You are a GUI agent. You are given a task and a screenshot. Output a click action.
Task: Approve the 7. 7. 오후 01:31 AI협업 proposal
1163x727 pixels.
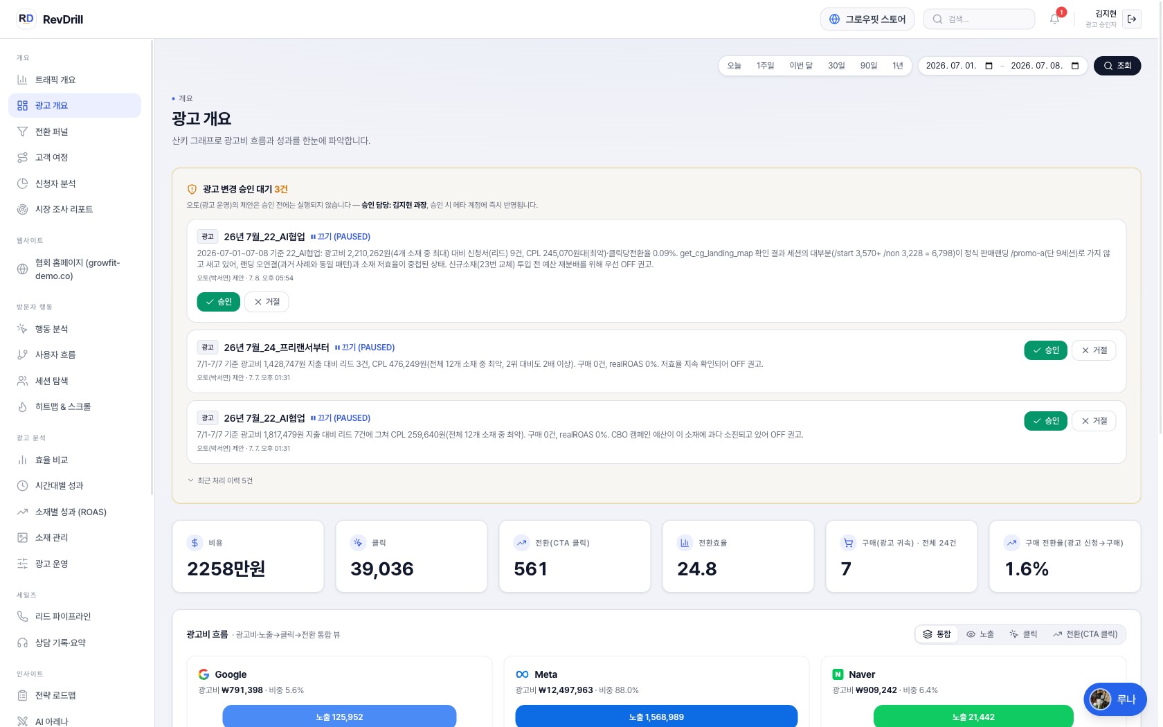coord(1045,421)
